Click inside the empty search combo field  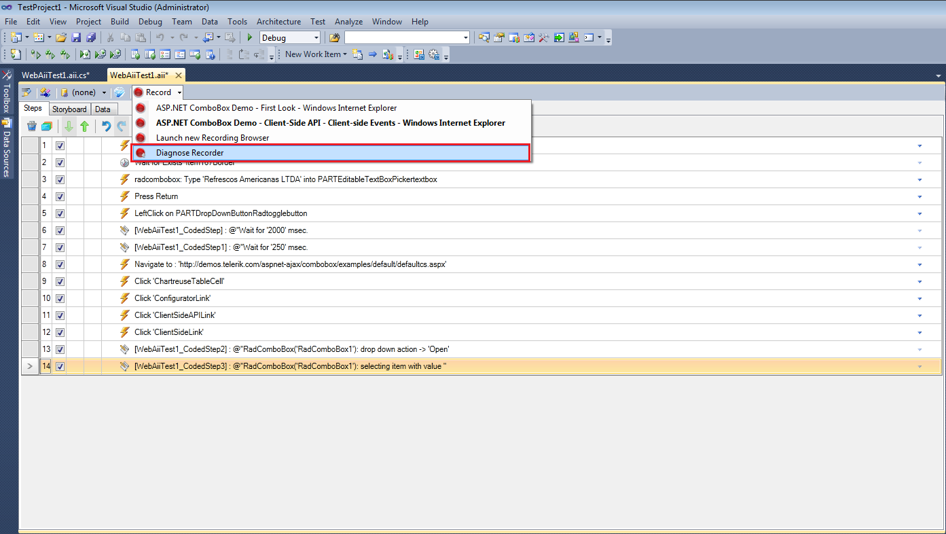403,38
